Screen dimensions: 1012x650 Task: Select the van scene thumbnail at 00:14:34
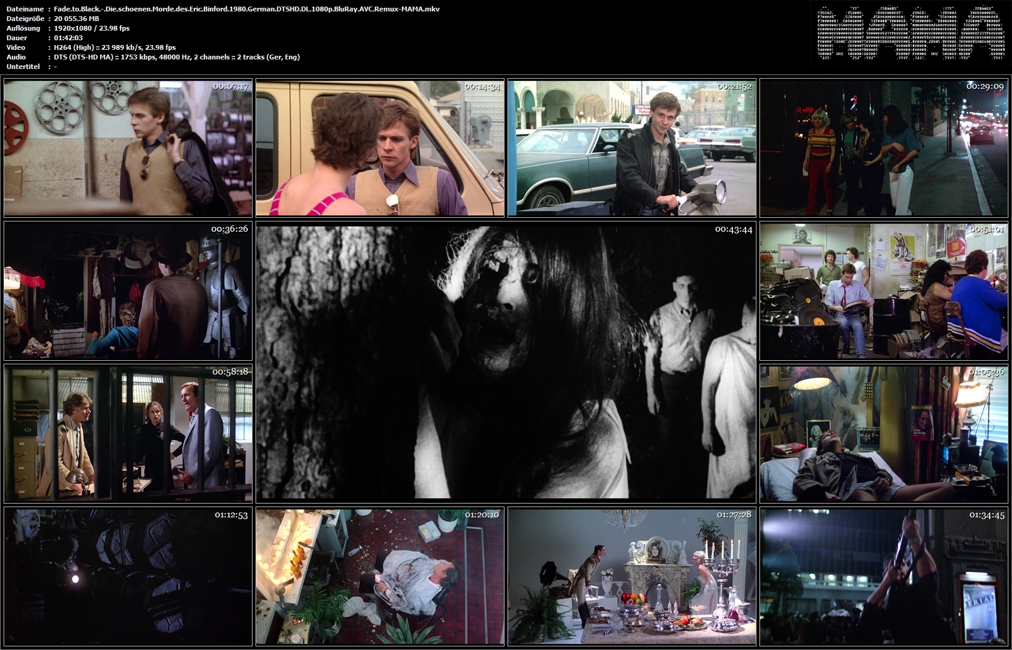pos(380,148)
